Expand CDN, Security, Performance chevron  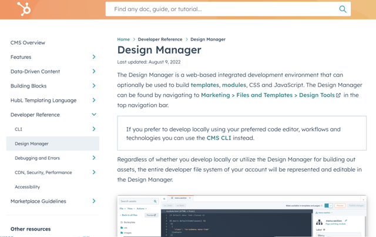pyautogui.click(x=94, y=172)
